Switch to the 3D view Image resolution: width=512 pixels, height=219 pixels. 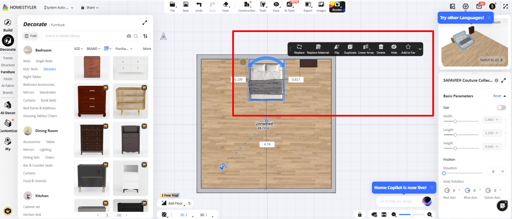pyautogui.click(x=204, y=215)
